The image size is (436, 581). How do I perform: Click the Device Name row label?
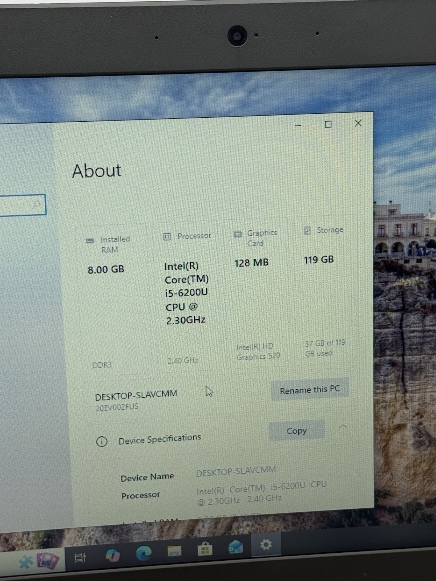coord(147,477)
